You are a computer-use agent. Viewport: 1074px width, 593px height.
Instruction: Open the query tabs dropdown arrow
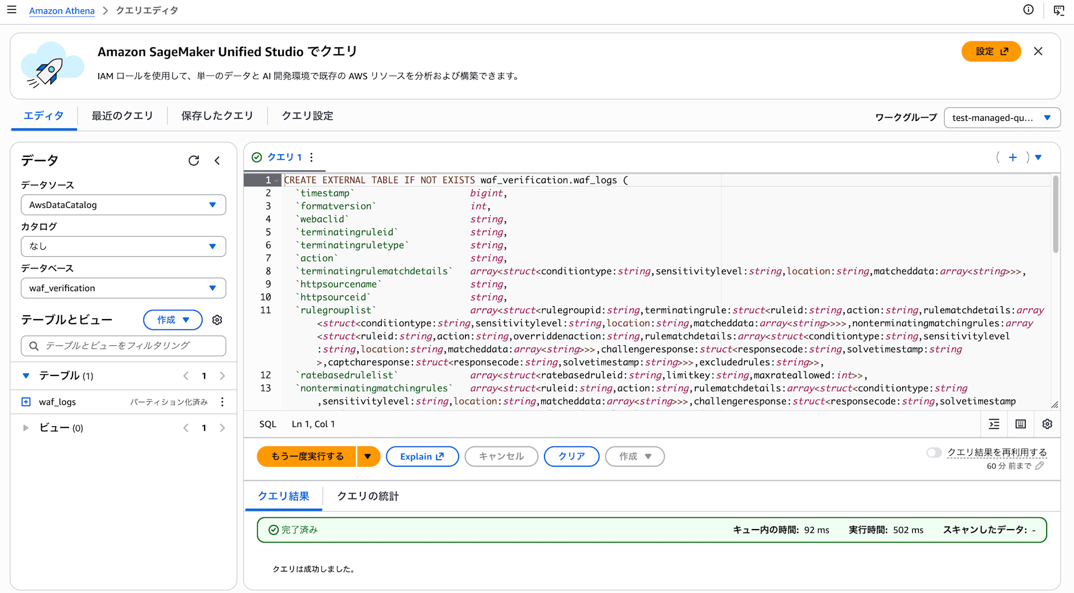tap(1039, 157)
